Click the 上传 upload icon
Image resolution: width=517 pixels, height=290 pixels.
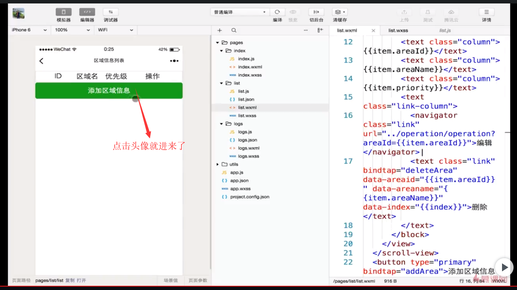click(404, 12)
